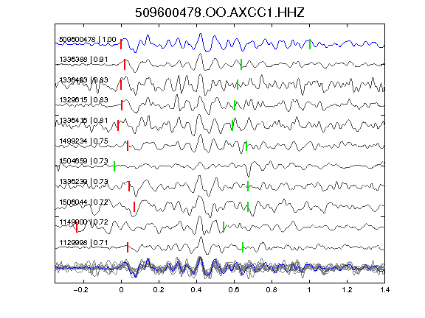Click the red marker on trace 1336239

point(129,186)
